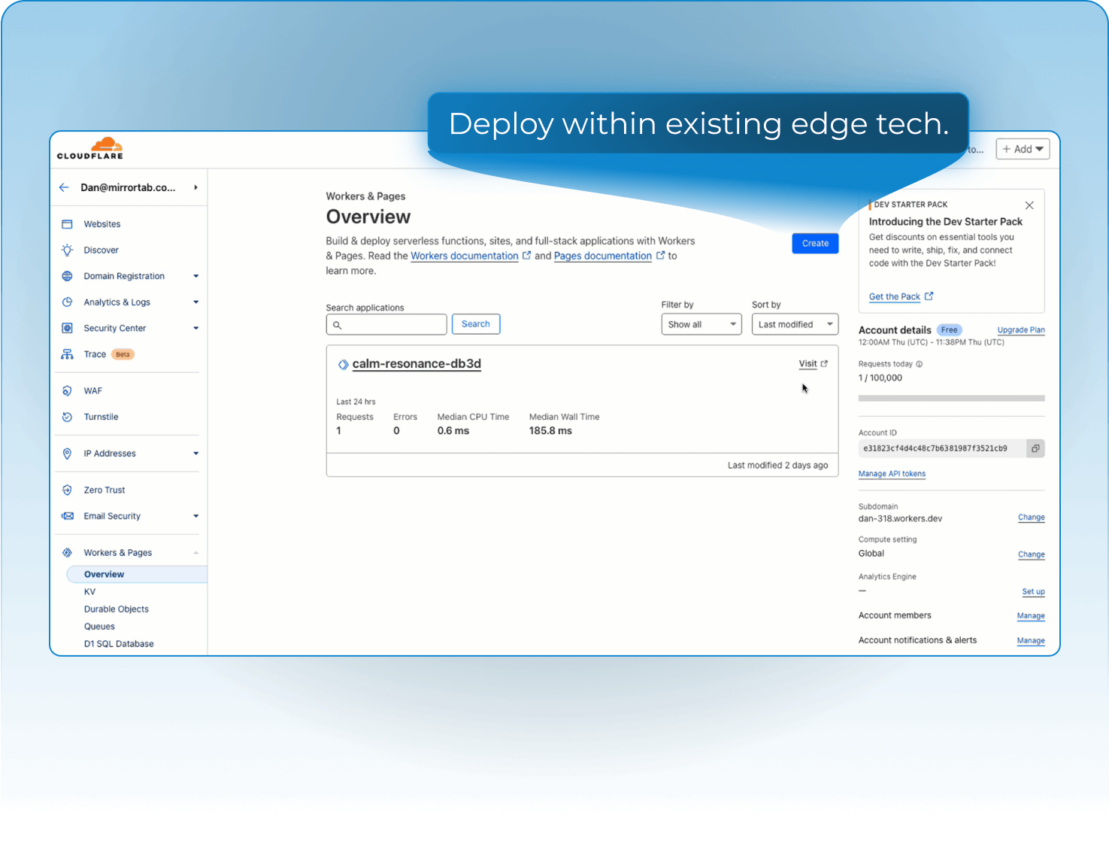
Task: Click the Email Security envelope icon
Action: coord(67,516)
